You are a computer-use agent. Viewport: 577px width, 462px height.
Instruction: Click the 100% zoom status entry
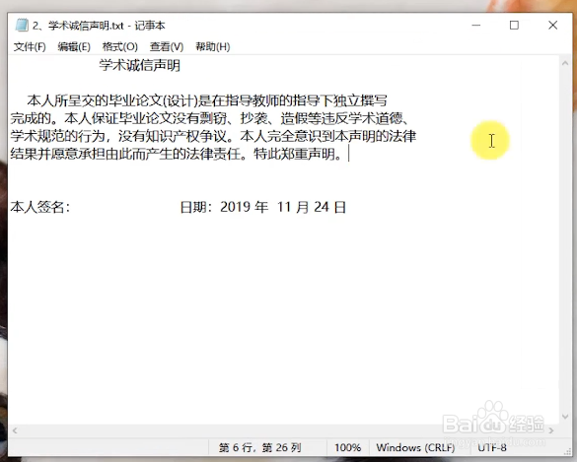point(347,447)
